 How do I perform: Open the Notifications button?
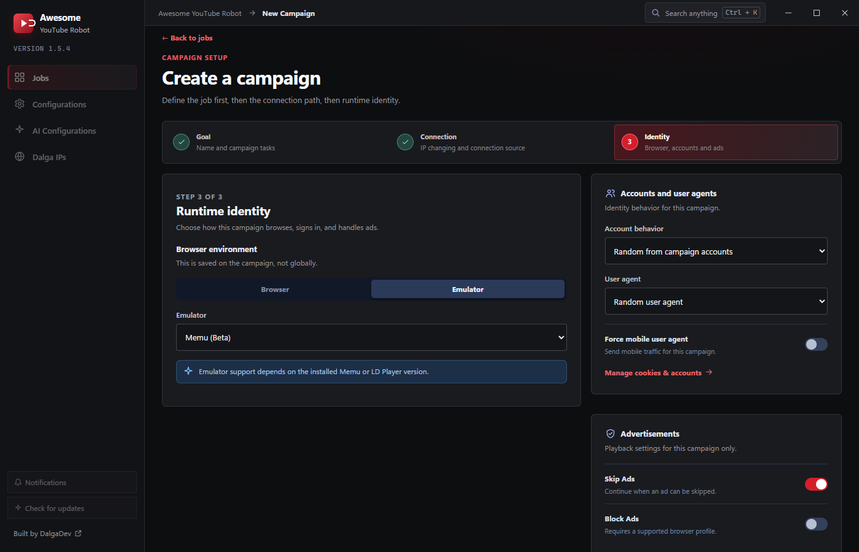coord(72,482)
